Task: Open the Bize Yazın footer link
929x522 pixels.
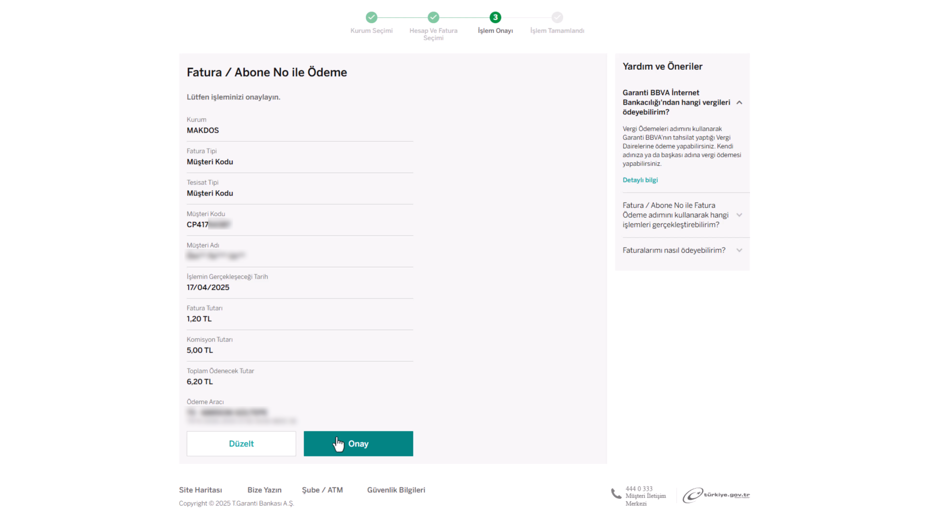Action: coord(264,490)
